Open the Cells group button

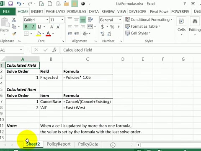tap(181, 26)
